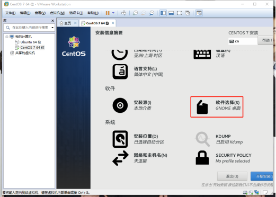Screen dimensions: 276x197
Task: Open the 查看(V) menu
Action: tap(40, 13)
